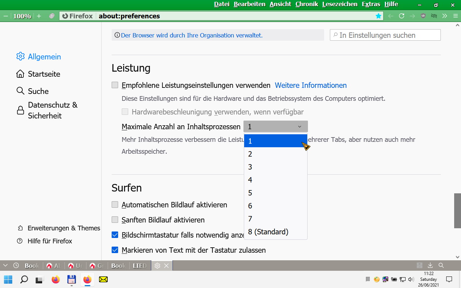Go to Datenschutz & Sicherheit settings
The height and width of the screenshot is (288, 461).
[53, 110]
